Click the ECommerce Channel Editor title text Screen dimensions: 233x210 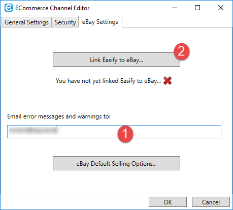(x=52, y=8)
